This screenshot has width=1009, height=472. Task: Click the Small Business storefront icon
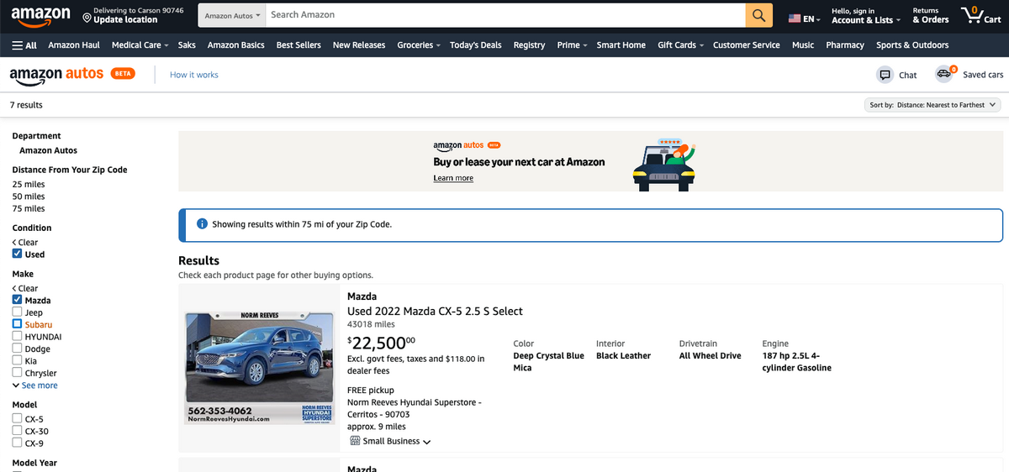click(x=355, y=441)
